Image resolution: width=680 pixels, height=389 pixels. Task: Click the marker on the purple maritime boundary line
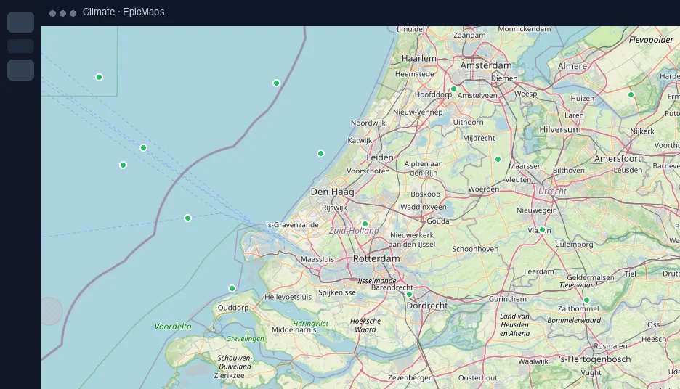click(276, 83)
